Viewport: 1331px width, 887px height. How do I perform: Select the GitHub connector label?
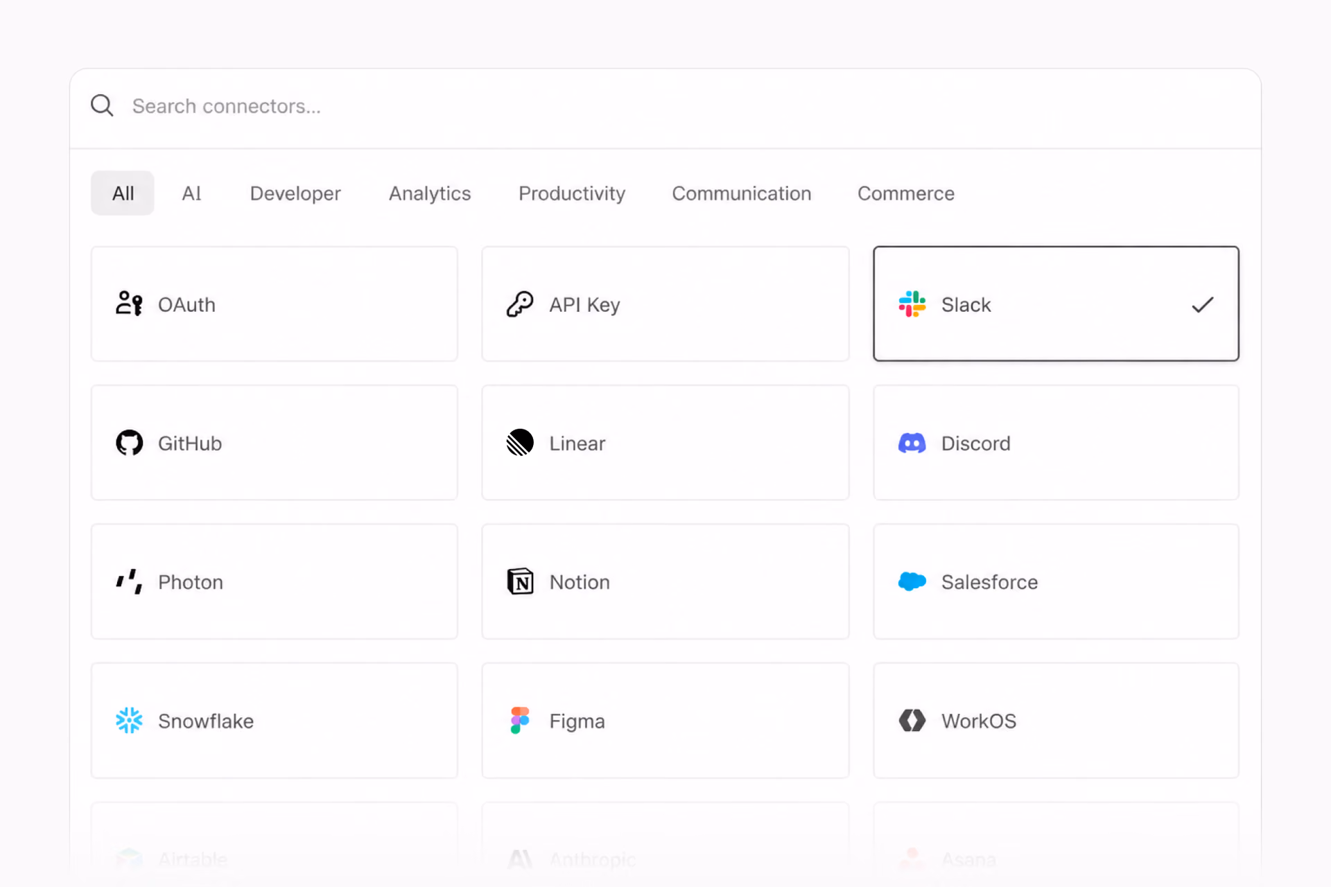190,443
